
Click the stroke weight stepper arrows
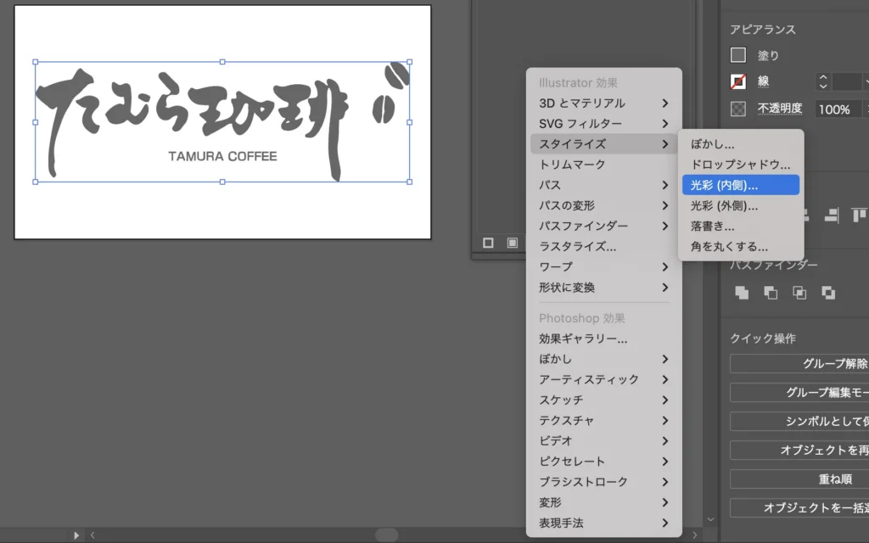point(821,81)
